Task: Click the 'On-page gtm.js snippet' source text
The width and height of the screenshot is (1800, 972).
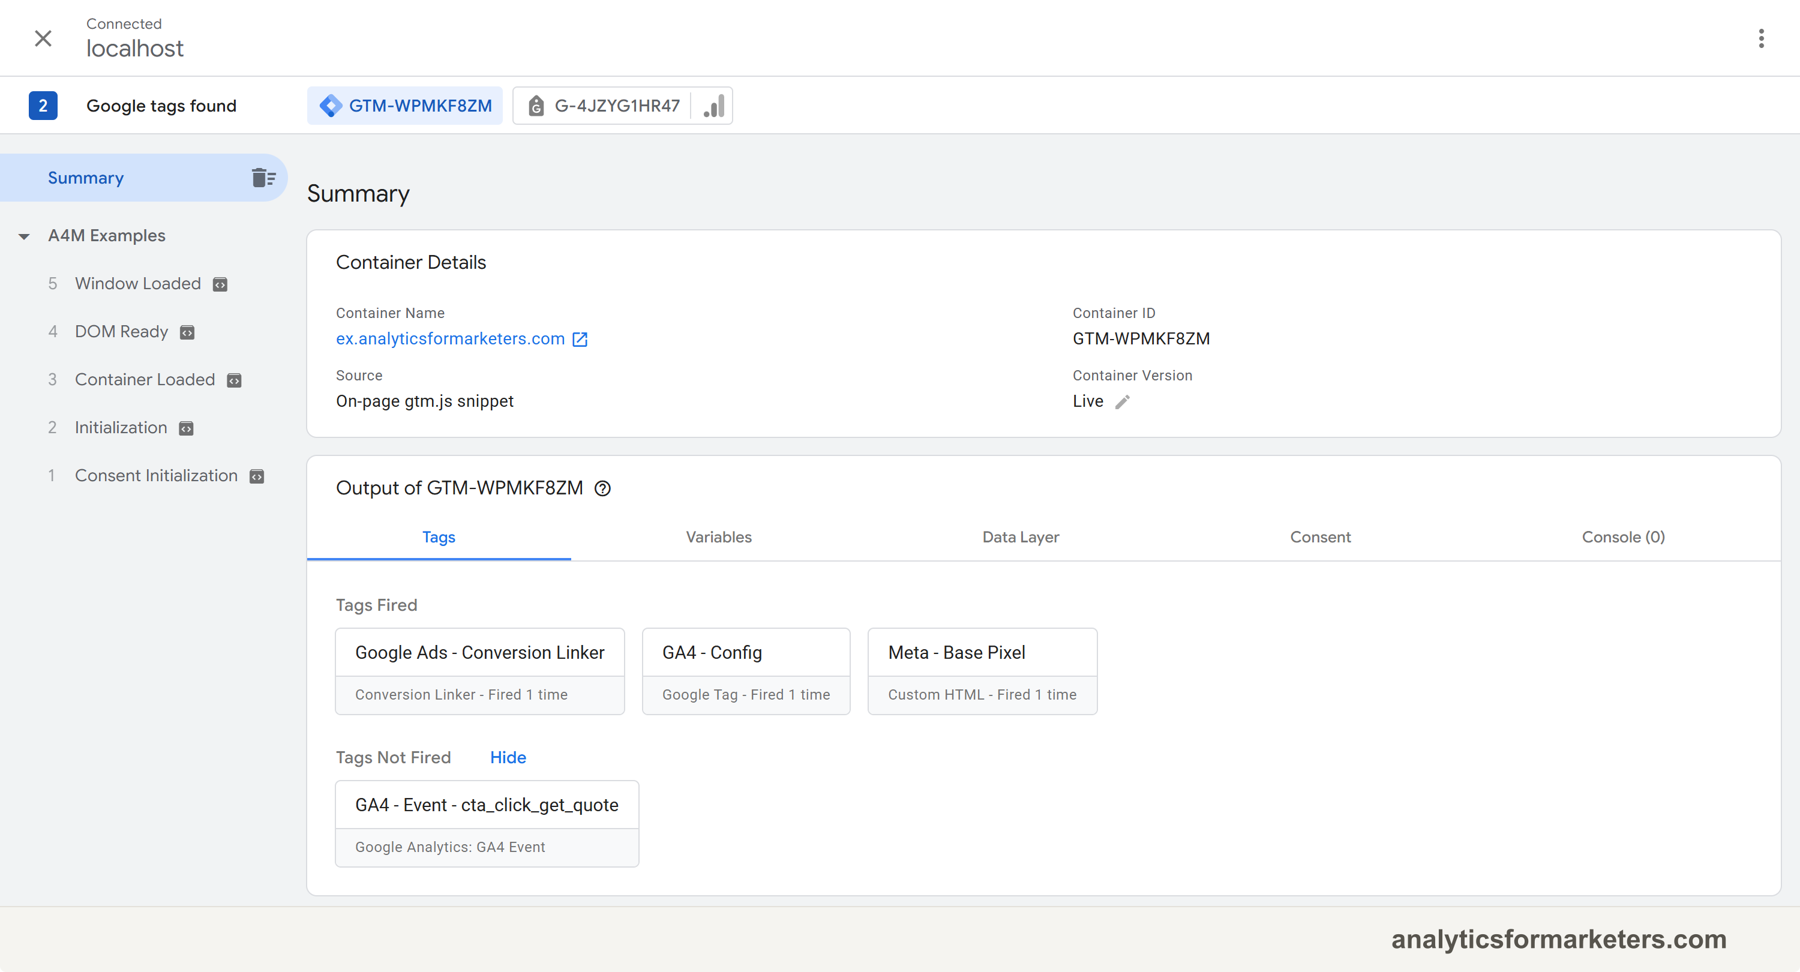Action: [x=424, y=401]
